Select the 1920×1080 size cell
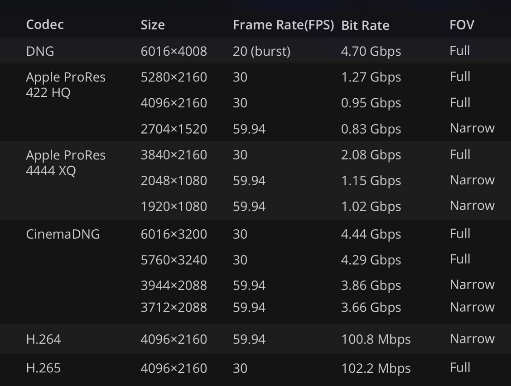 click(x=174, y=207)
